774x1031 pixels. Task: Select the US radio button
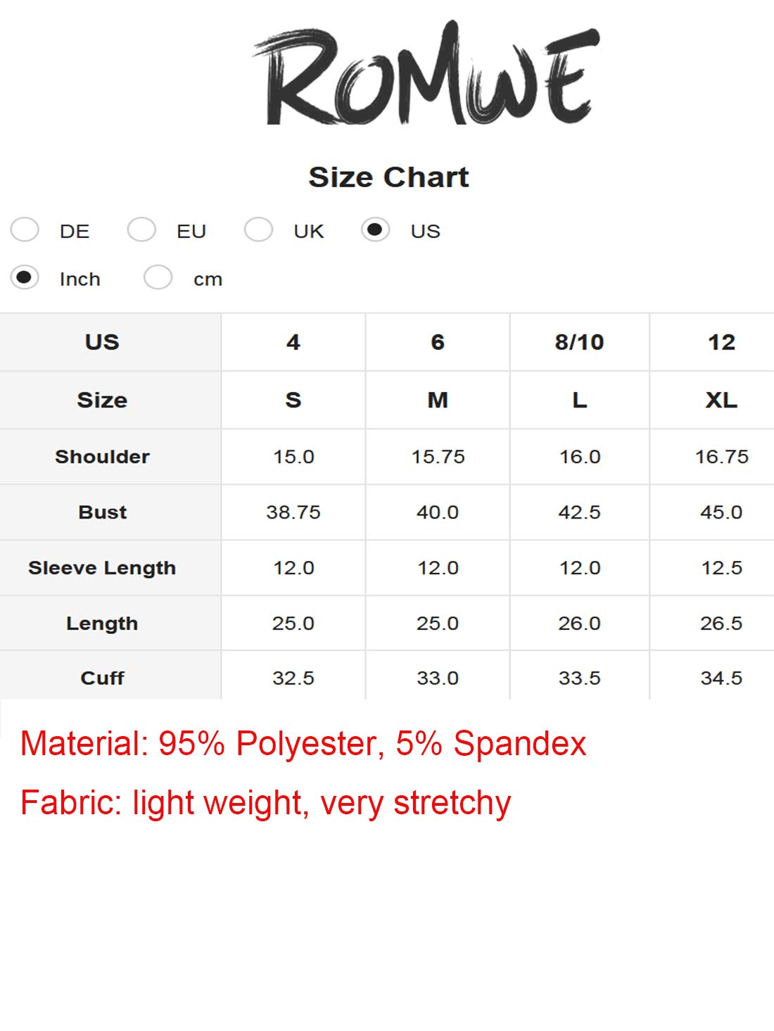(375, 229)
